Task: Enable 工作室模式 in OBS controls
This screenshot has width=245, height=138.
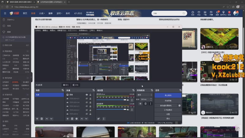Action: 168,110
